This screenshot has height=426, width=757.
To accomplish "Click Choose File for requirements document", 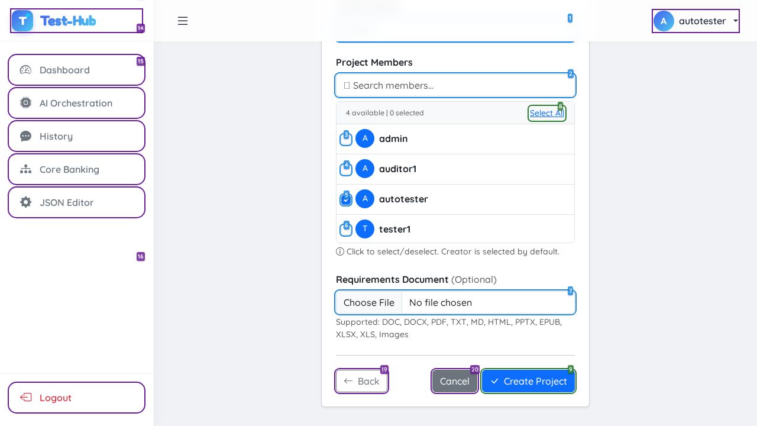I will point(368,302).
